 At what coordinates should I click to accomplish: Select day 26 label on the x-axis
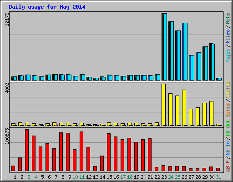click(x=184, y=177)
